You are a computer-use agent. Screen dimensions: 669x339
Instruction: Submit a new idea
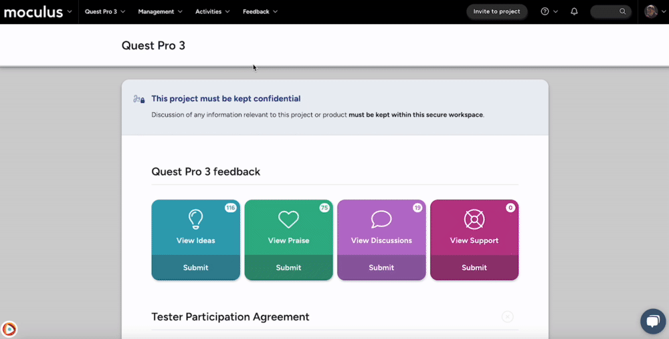click(x=195, y=268)
